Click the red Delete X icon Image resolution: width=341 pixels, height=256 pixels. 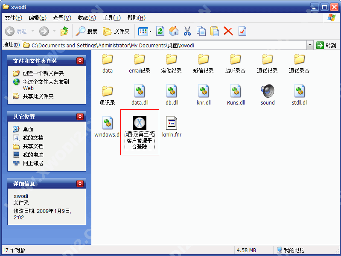click(x=228, y=31)
